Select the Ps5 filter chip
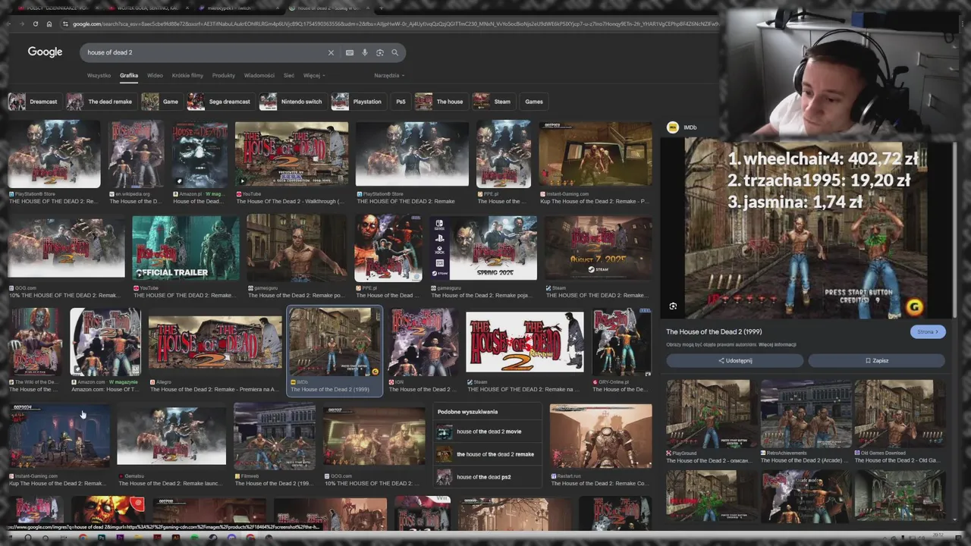The width and height of the screenshot is (971, 546). point(401,102)
